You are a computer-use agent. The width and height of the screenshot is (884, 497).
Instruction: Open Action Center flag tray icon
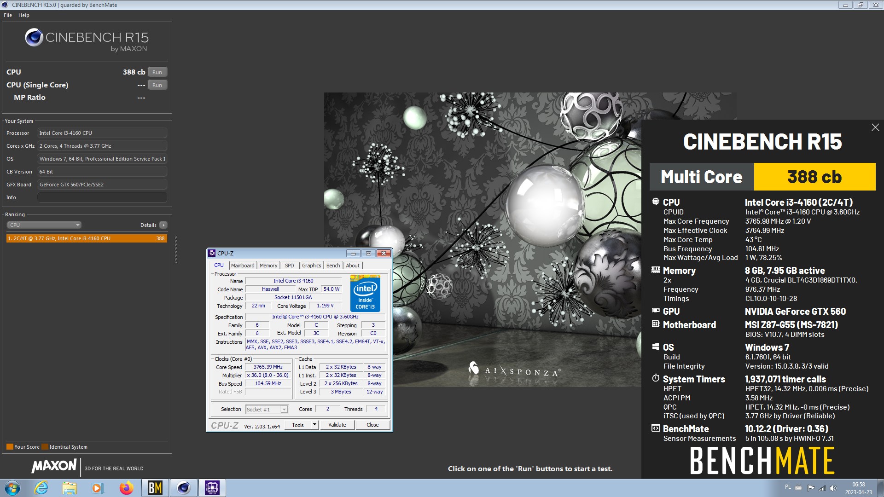[811, 488]
